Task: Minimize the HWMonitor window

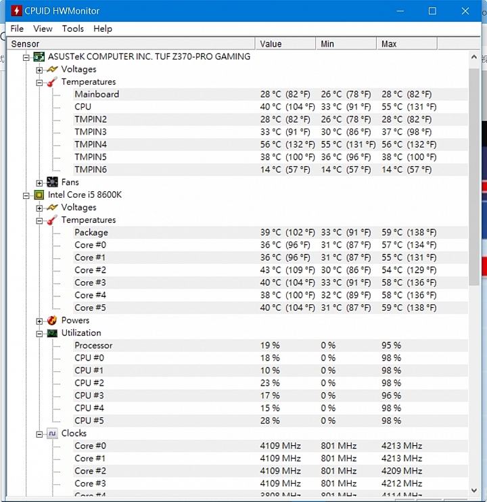Action: (x=400, y=11)
